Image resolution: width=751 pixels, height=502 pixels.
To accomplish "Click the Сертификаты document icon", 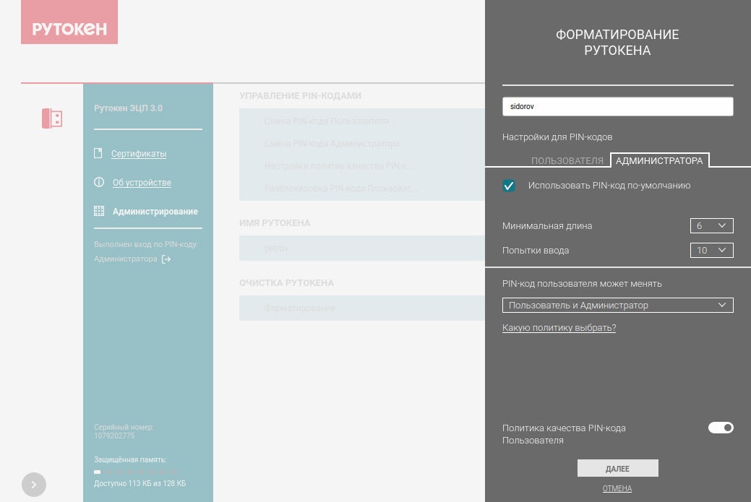I will coord(98,153).
